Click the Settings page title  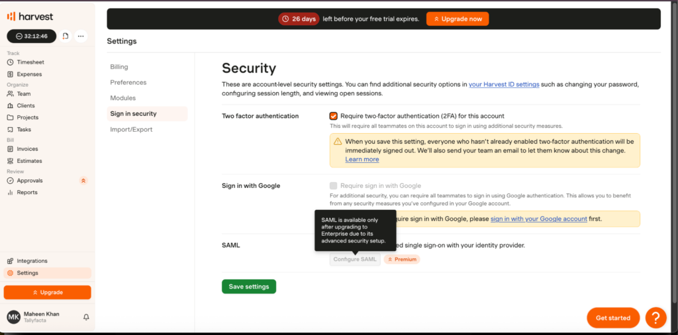point(122,42)
